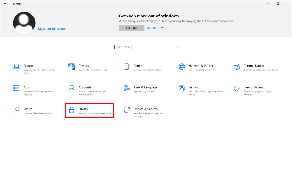Open the Phone icon
Viewport: 292px width, 183px height.
127,67
